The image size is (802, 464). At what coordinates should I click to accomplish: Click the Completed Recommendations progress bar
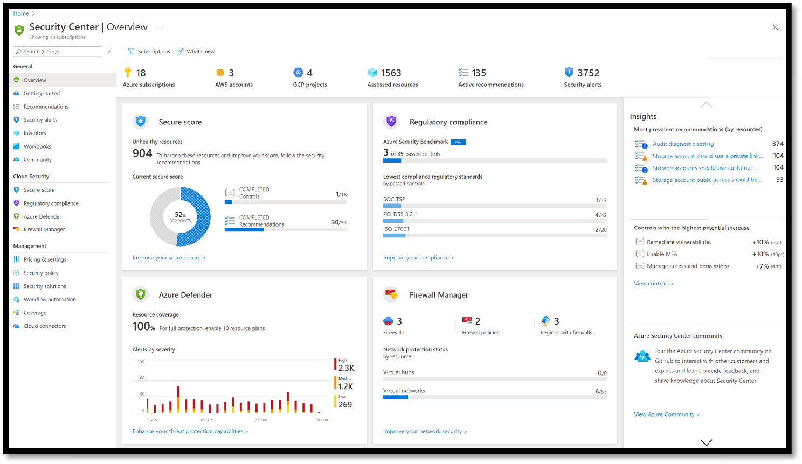286,230
